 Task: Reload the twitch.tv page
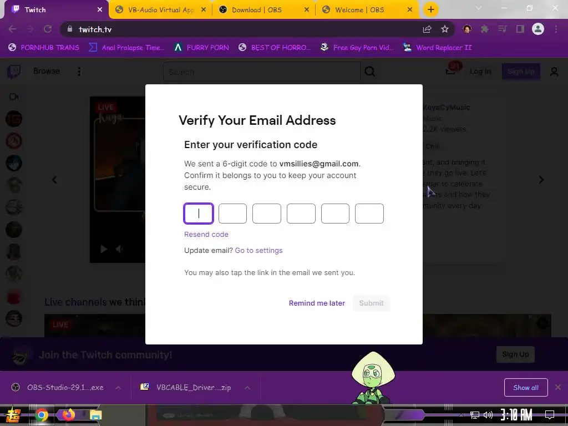point(48,29)
